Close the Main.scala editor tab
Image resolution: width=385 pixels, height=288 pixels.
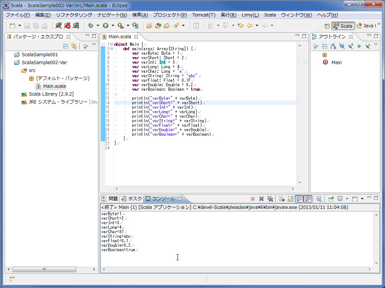click(136, 37)
